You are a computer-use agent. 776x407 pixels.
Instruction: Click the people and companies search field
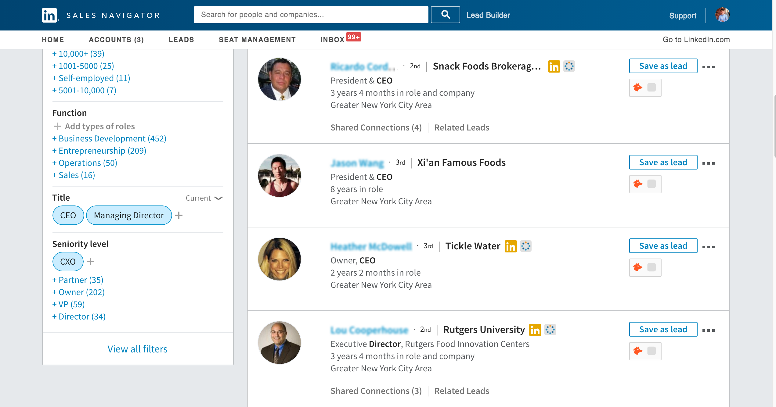coord(311,15)
